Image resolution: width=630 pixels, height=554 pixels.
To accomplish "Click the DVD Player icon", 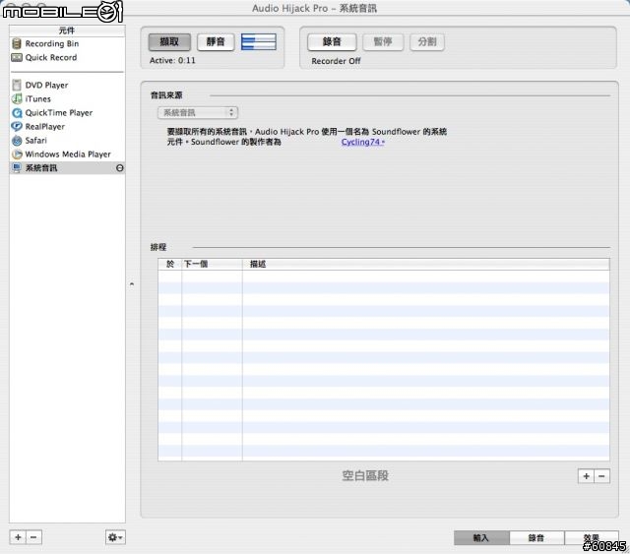I will [x=17, y=85].
